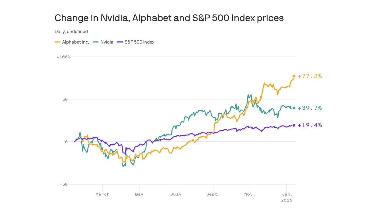Click the +39.7% Nvidia value label
Viewport: 387px width, 217px height.
310,108
